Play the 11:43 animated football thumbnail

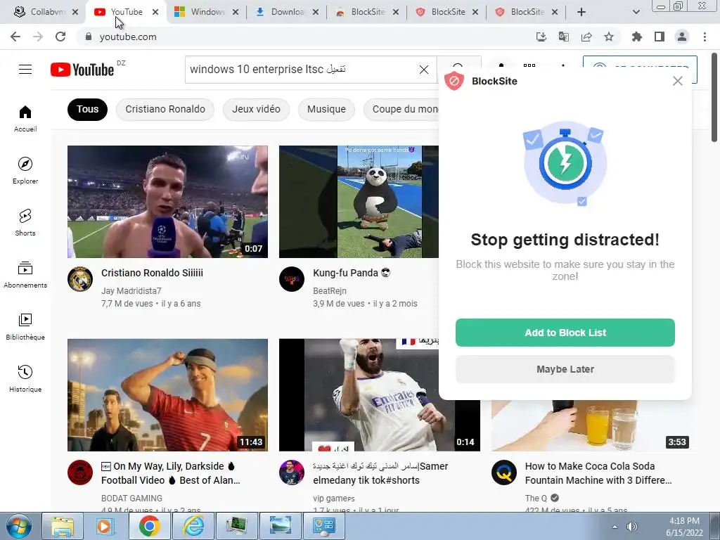pos(167,395)
